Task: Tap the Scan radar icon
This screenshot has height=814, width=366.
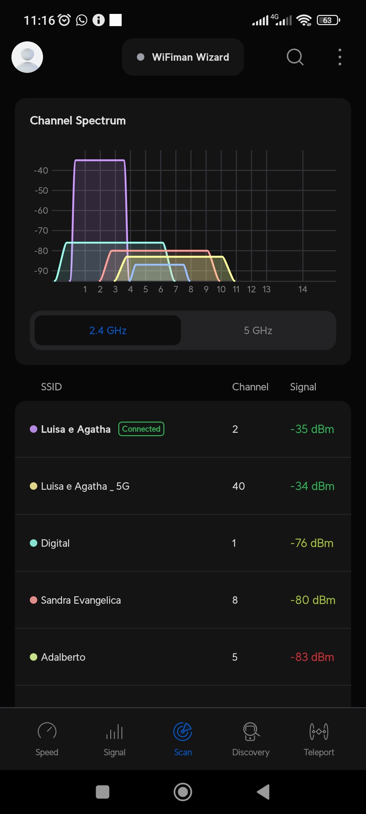Action: point(183,731)
